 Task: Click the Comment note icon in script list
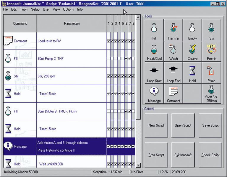click(8, 41)
